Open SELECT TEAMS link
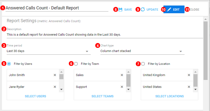 point(102,96)
